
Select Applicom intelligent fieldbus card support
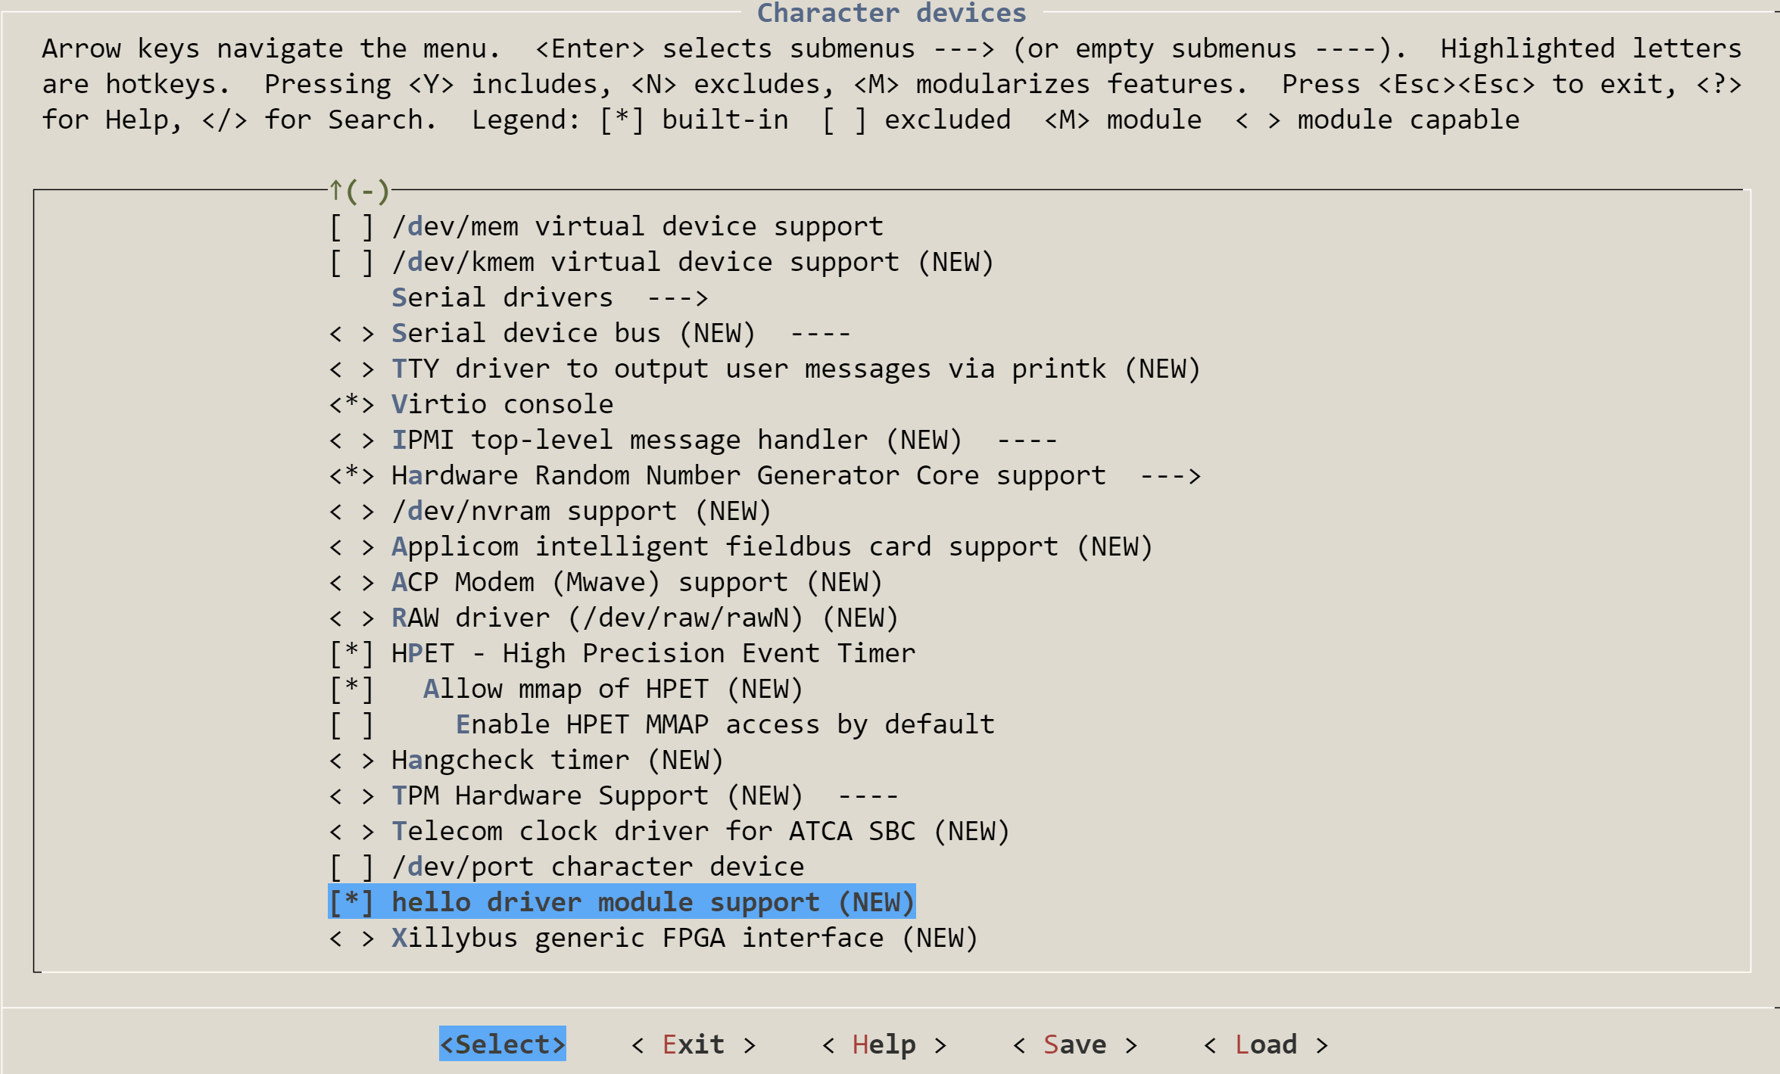point(740,546)
